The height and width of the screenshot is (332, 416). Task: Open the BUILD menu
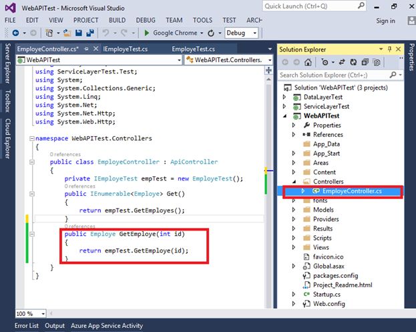[x=117, y=20]
